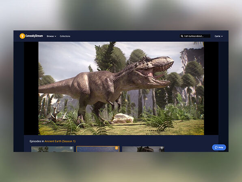Select the third episode thumbnail
This screenshot has height=182, width=242.
[x=143, y=149]
